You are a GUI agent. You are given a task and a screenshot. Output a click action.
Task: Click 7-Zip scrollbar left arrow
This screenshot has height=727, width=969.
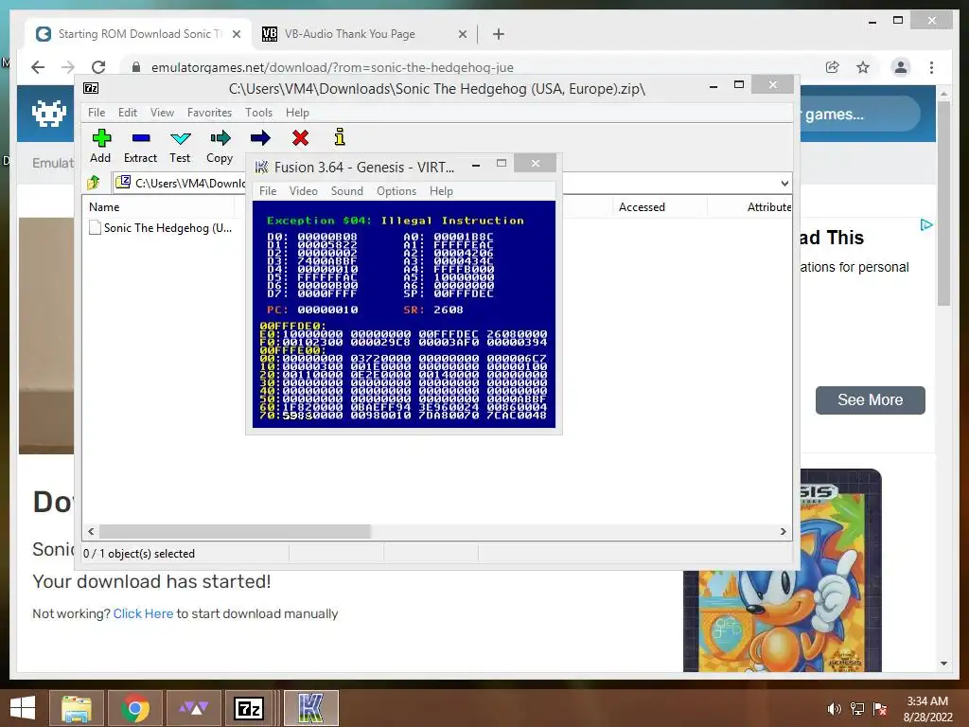pos(91,532)
